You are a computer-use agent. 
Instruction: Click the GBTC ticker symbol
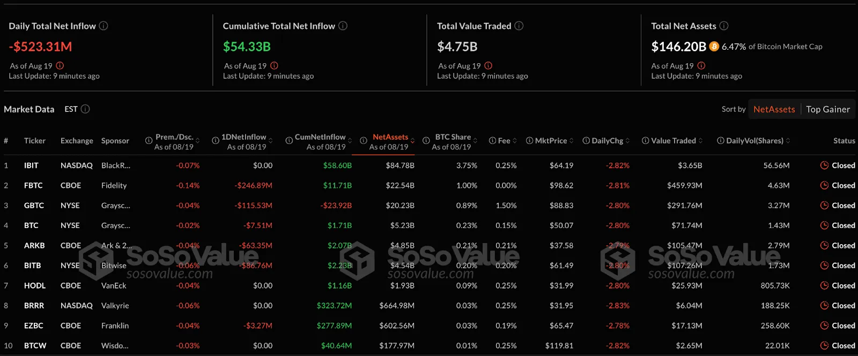coord(34,206)
